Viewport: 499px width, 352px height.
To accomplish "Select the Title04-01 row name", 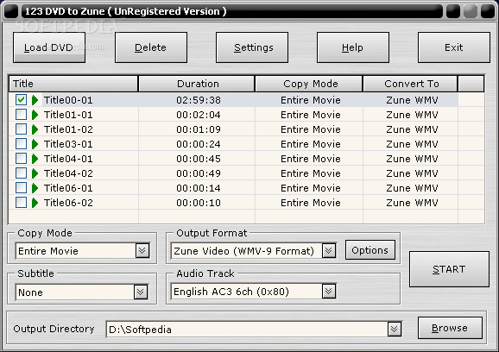I will coord(68,159).
